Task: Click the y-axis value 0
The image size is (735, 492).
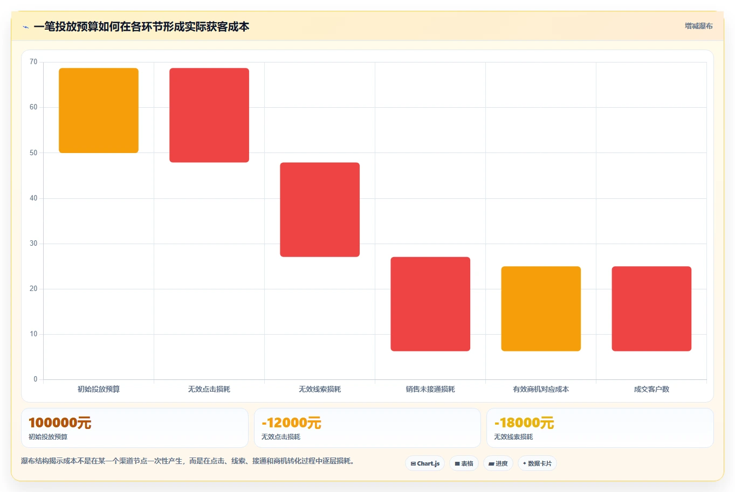Action: [x=36, y=379]
